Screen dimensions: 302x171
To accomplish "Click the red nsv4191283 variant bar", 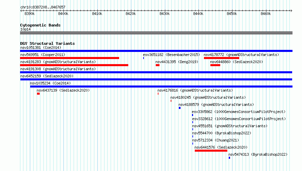I will pyautogui.click(x=74, y=65).
